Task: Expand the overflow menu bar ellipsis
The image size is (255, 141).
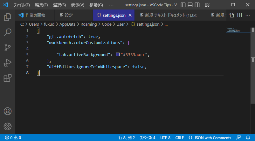Action: point(111,5)
